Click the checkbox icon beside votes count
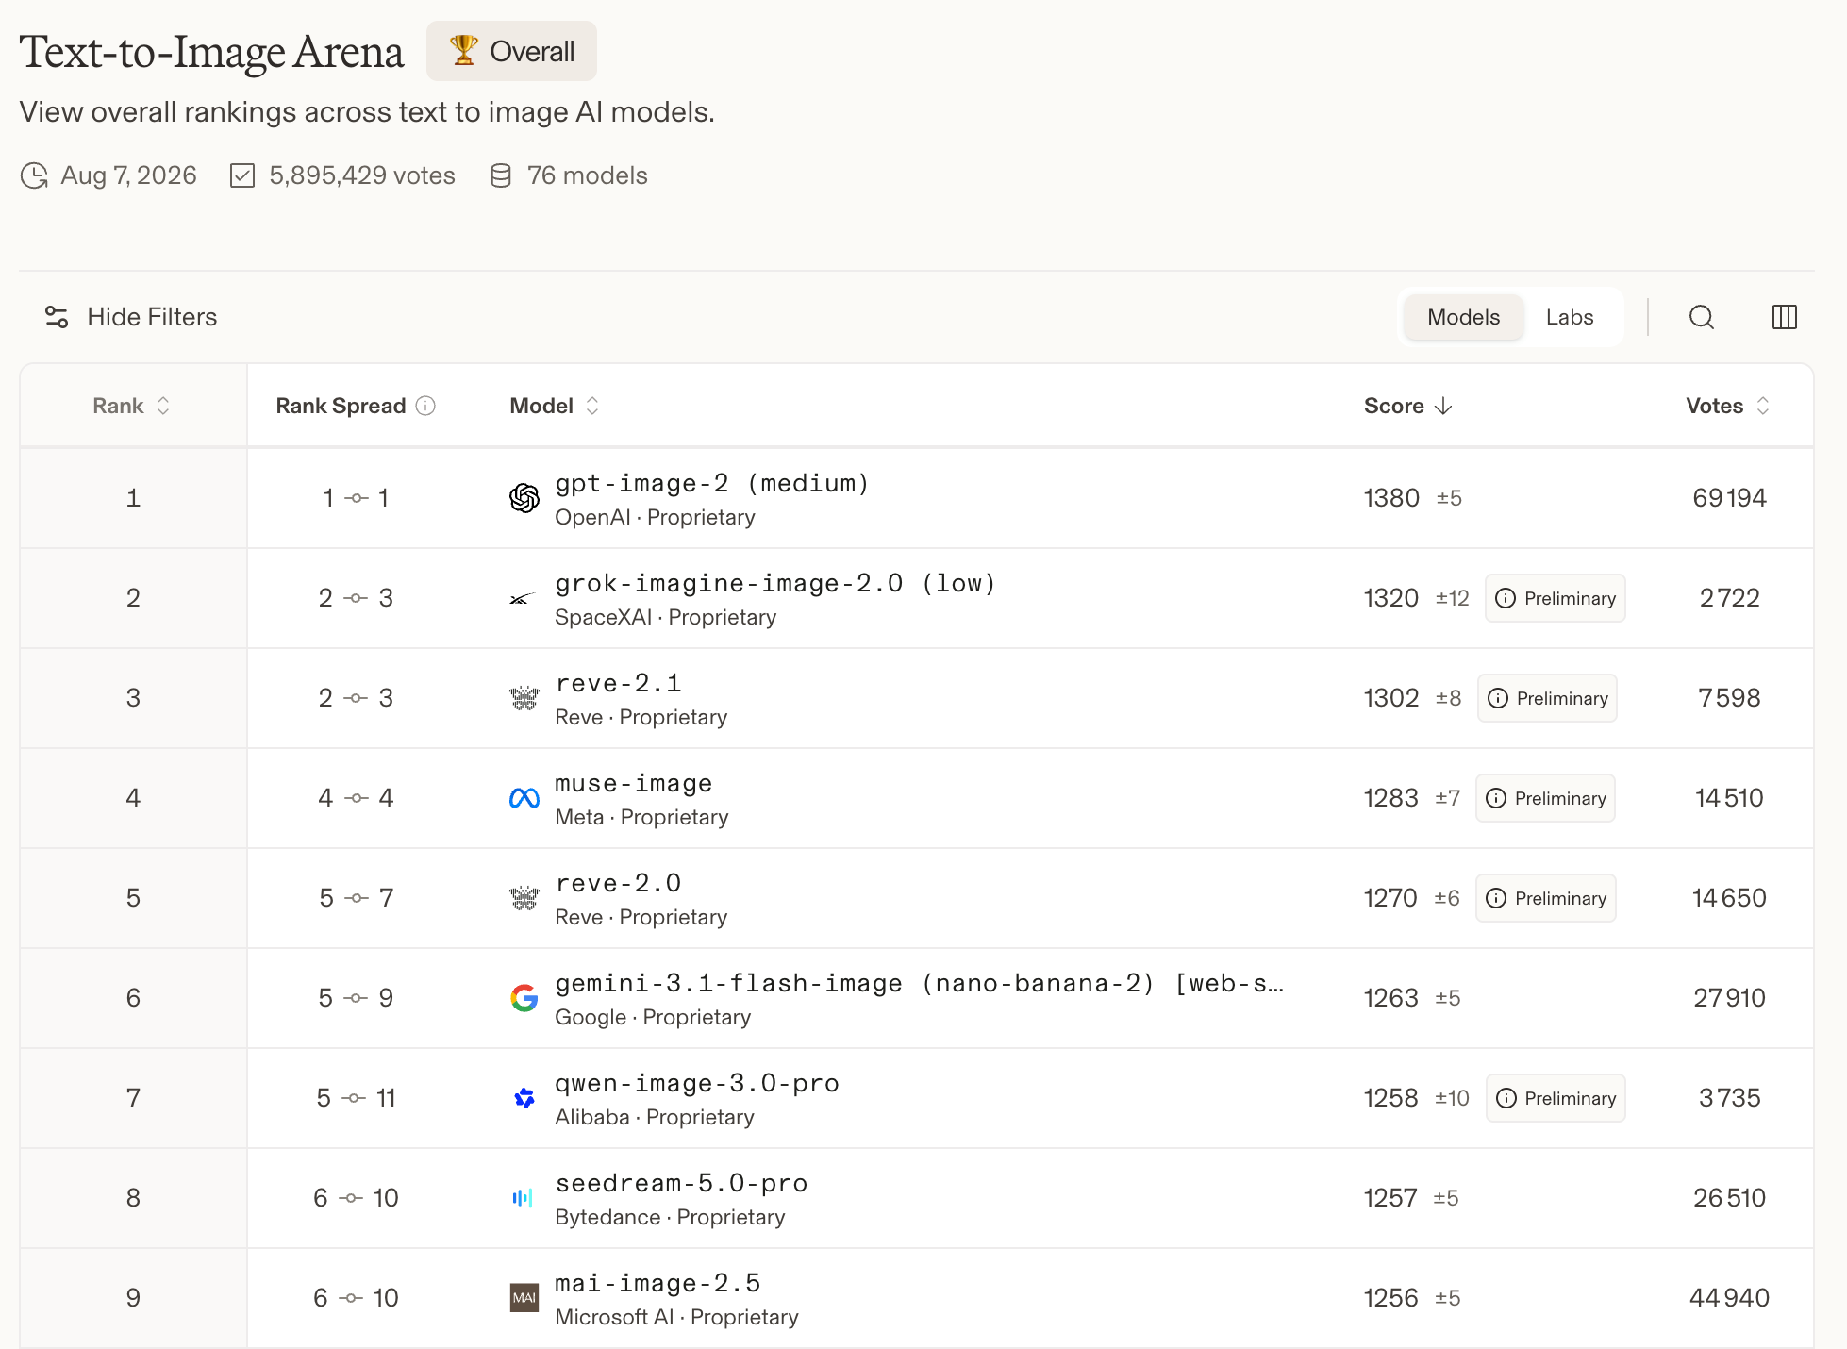1847x1349 pixels. pyautogui.click(x=242, y=175)
